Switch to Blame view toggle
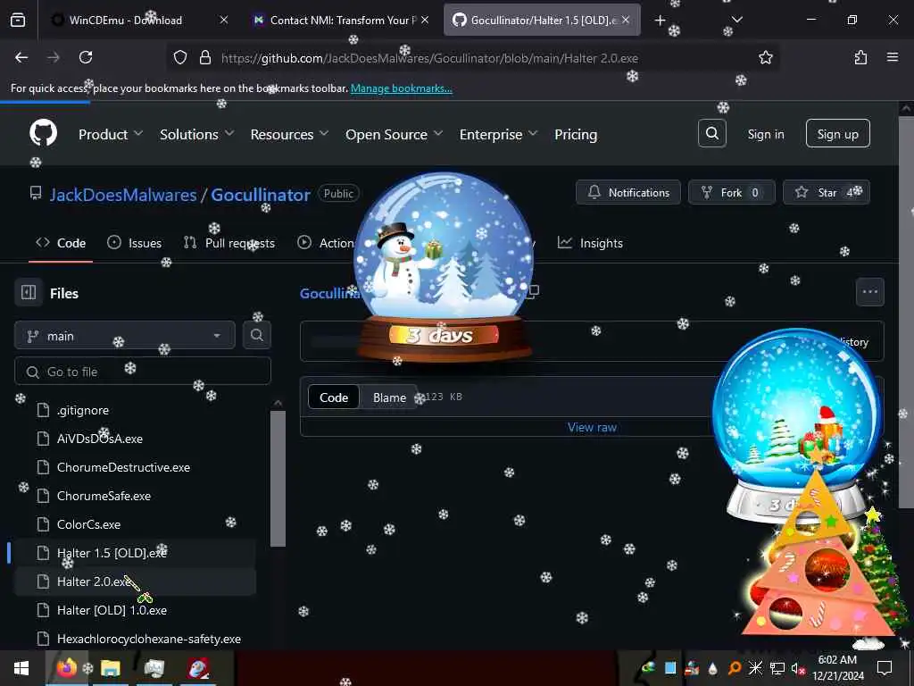Screen dimensions: 914x686 [389, 397]
